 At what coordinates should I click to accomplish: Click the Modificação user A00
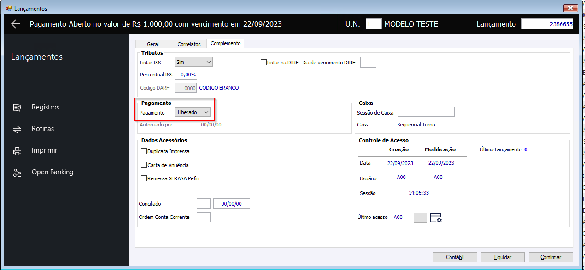438,177
